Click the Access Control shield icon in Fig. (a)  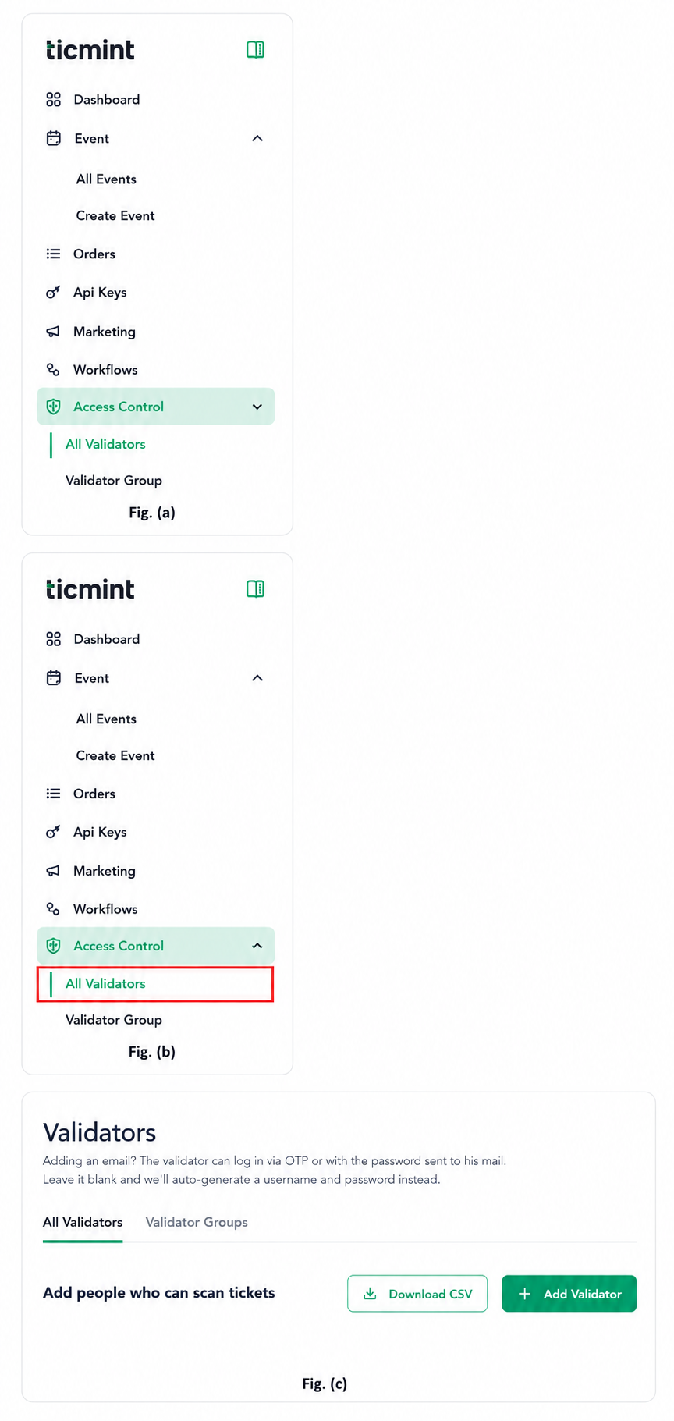(53, 407)
